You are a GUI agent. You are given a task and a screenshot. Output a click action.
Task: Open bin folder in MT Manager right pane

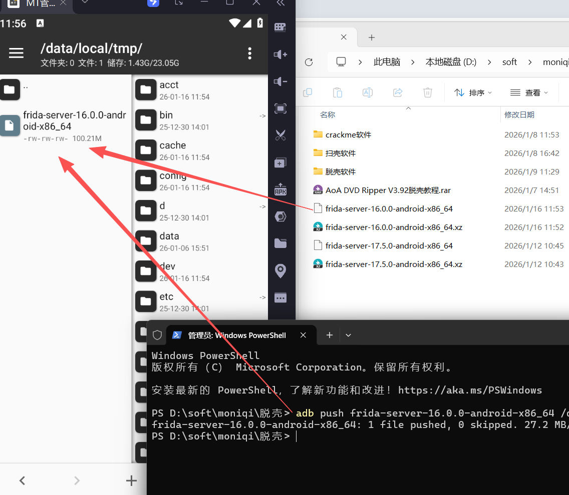point(201,120)
